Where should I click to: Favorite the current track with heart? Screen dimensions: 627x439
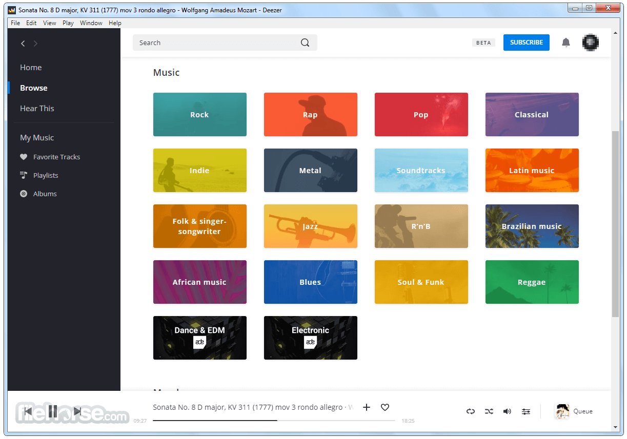click(385, 407)
